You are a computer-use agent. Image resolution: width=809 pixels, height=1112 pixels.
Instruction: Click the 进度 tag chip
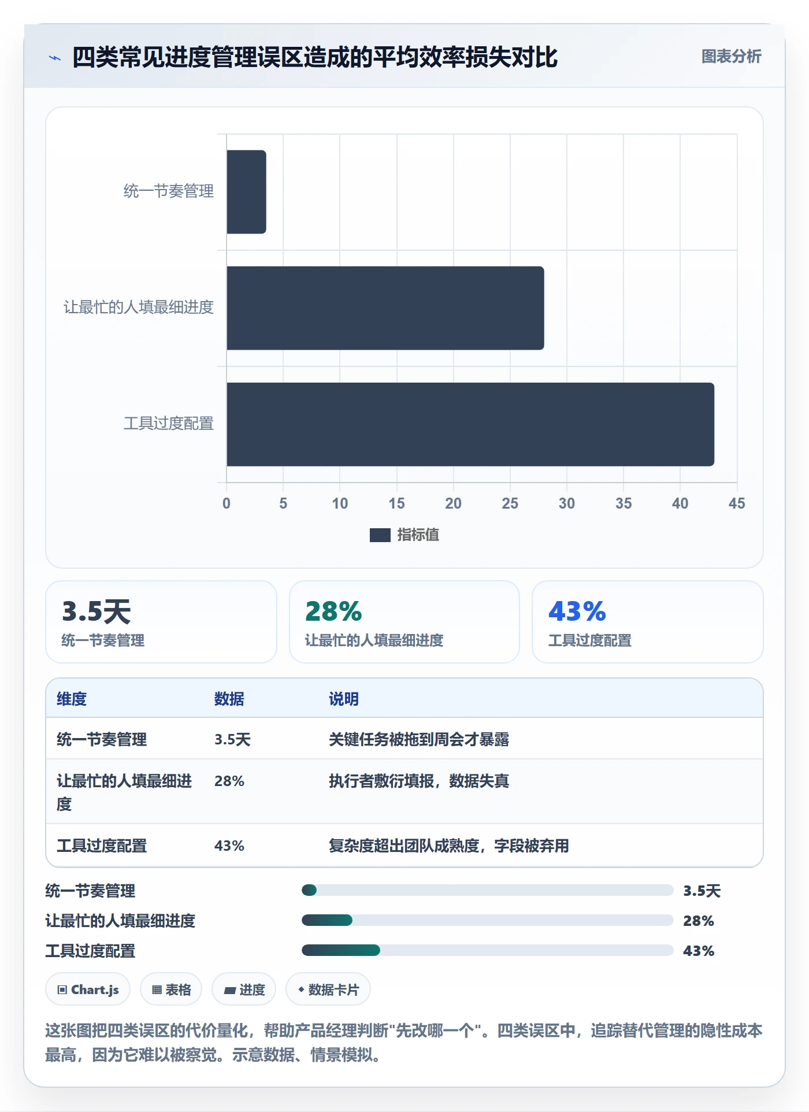pos(244,989)
